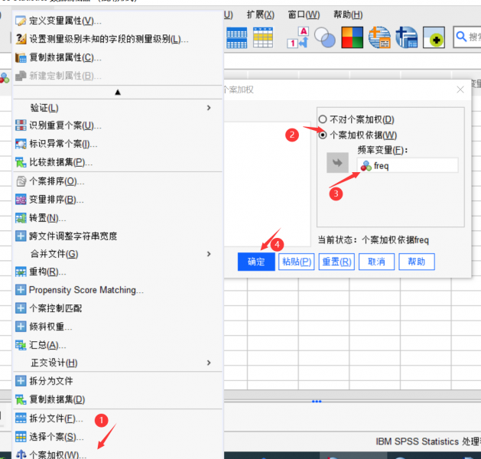Screen dimensions: 481x459
Task: Click the dark blue pivot table toolbar icon
Action: 407,37
